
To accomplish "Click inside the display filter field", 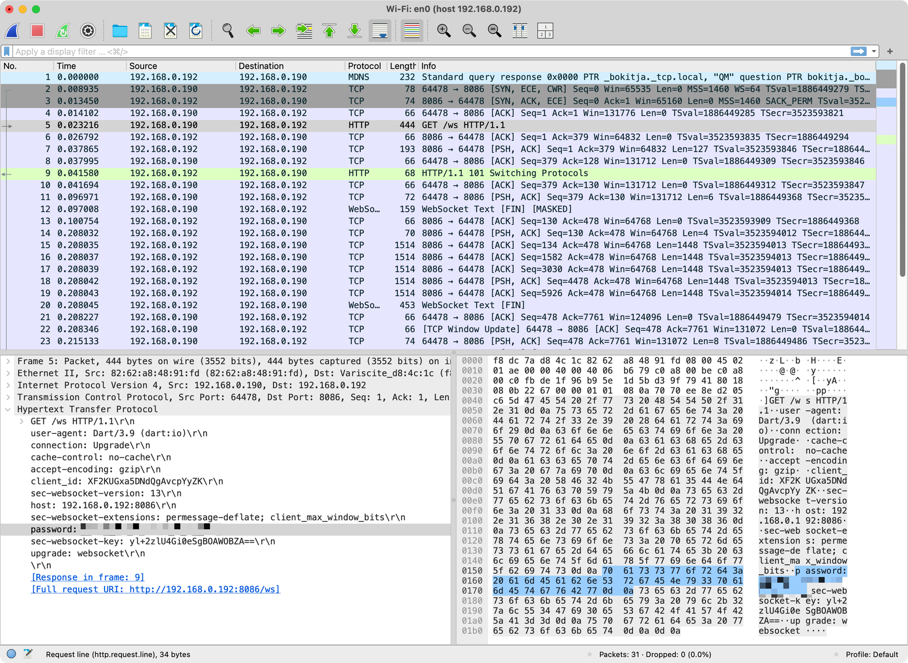I will click(220, 51).
